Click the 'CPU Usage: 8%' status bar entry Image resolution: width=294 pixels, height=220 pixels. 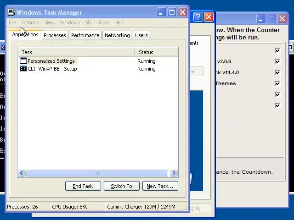tap(70, 207)
